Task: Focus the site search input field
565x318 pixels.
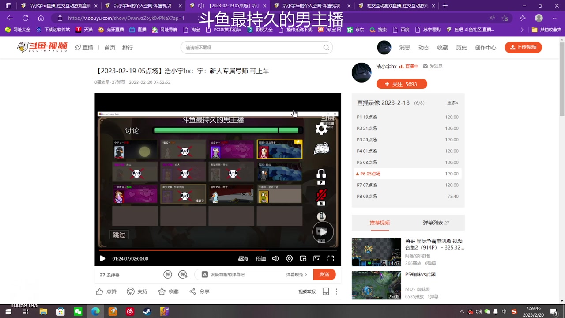Action: [x=252, y=48]
